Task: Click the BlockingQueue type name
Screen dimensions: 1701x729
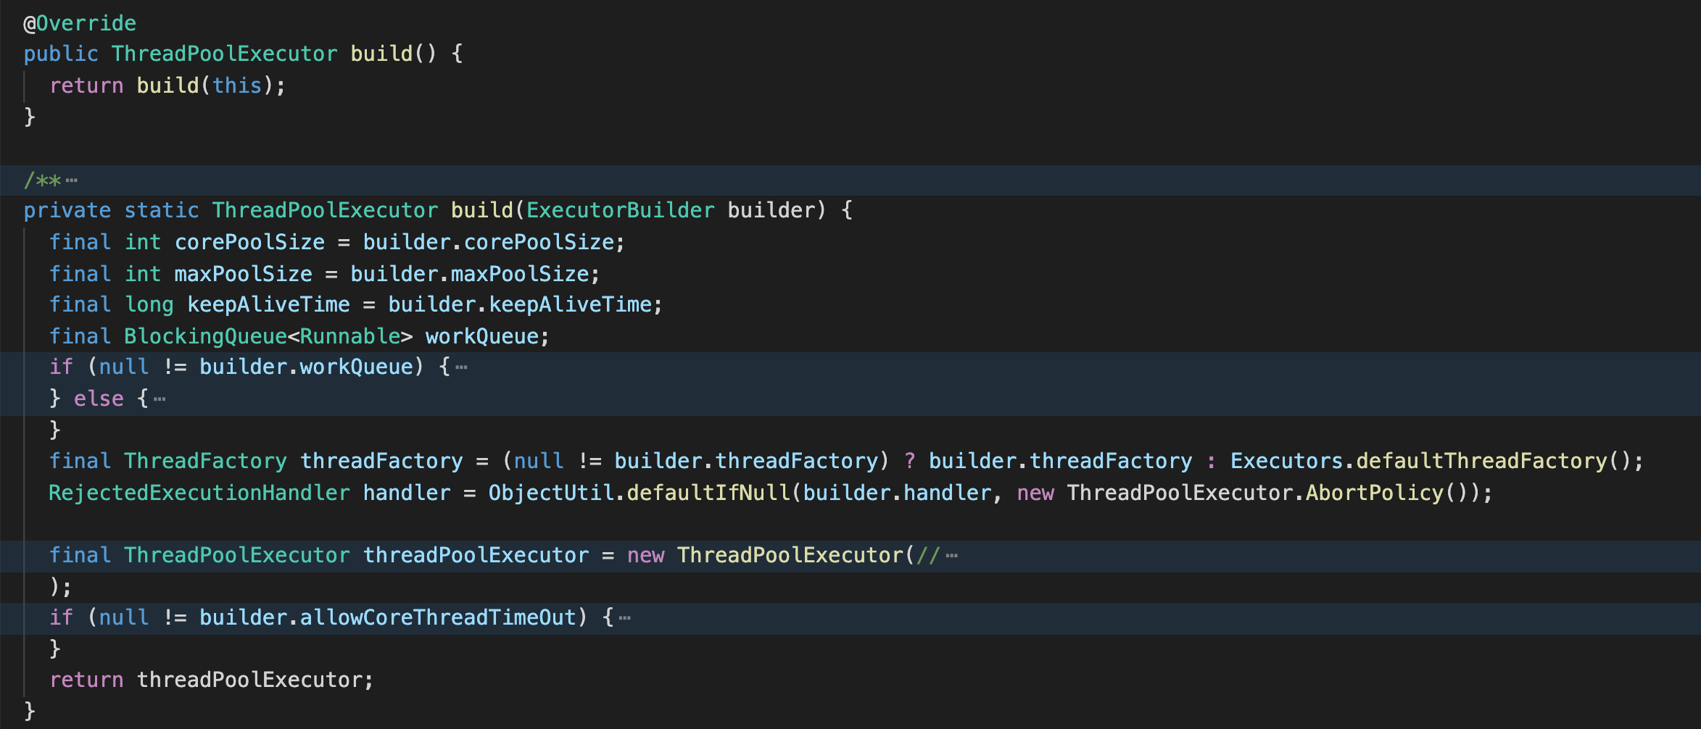Action: (x=205, y=336)
